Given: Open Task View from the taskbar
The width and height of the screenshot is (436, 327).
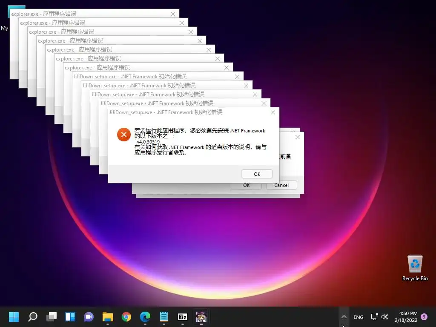Looking at the screenshot, I should click(x=52, y=317).
